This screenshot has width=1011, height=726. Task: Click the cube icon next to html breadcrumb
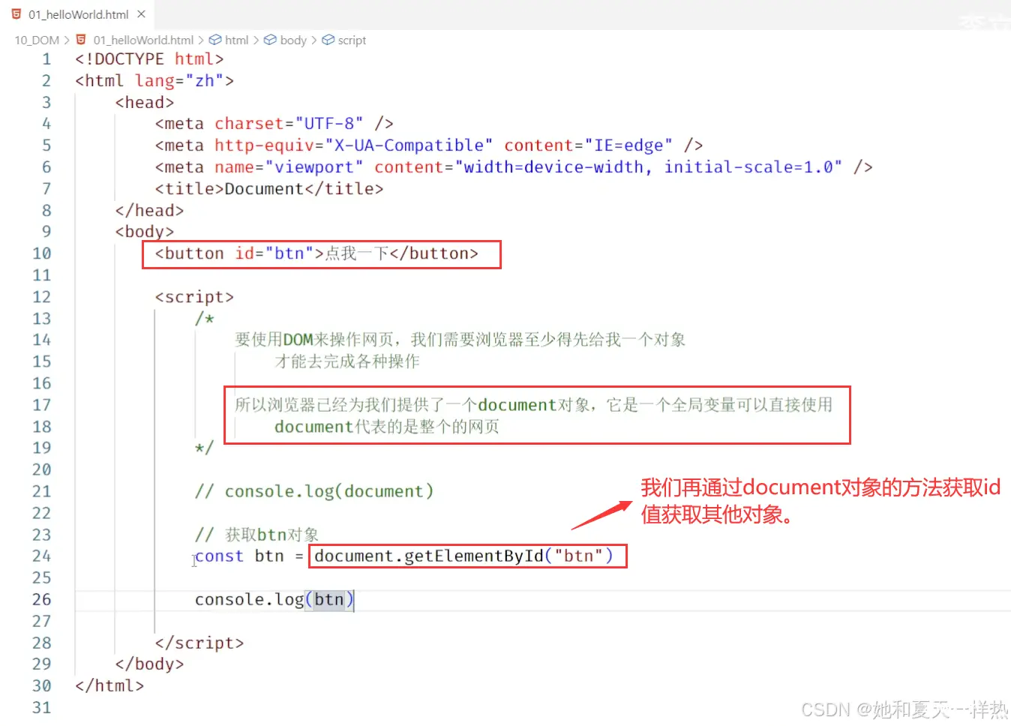[215, 40]
